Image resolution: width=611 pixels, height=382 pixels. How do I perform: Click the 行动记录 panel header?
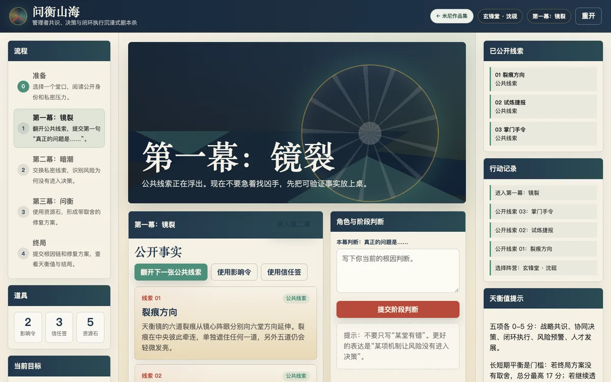[x=543, y=169]
